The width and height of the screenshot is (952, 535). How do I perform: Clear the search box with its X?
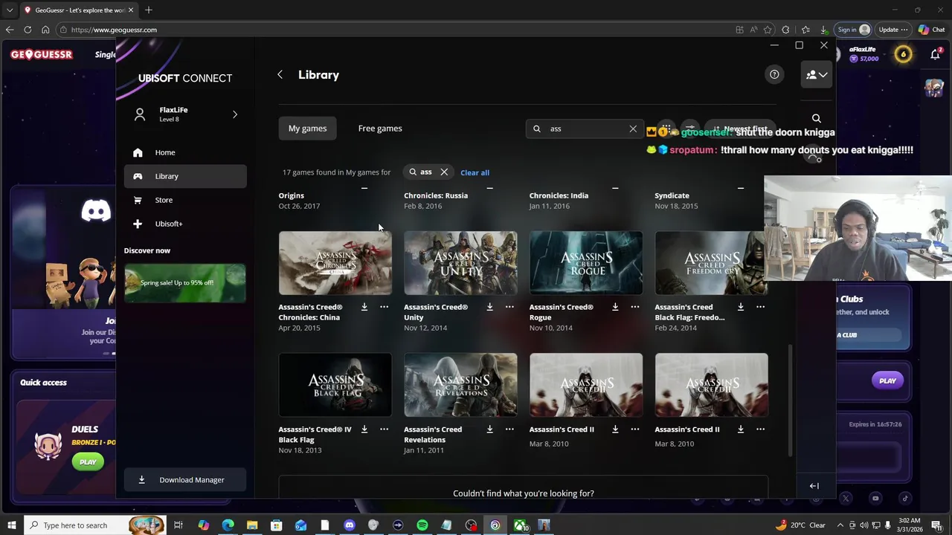coord(633,129)
